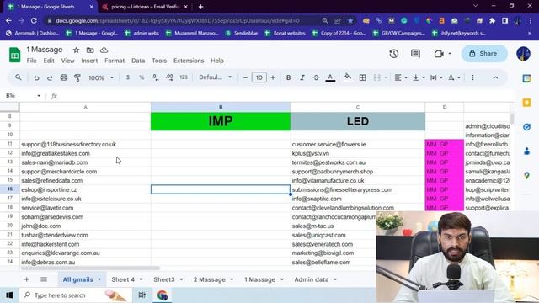
Task: Open horizontal align dropdown
Action: (x=401, y=77)
